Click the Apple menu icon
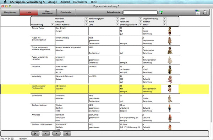 (5, 2)
